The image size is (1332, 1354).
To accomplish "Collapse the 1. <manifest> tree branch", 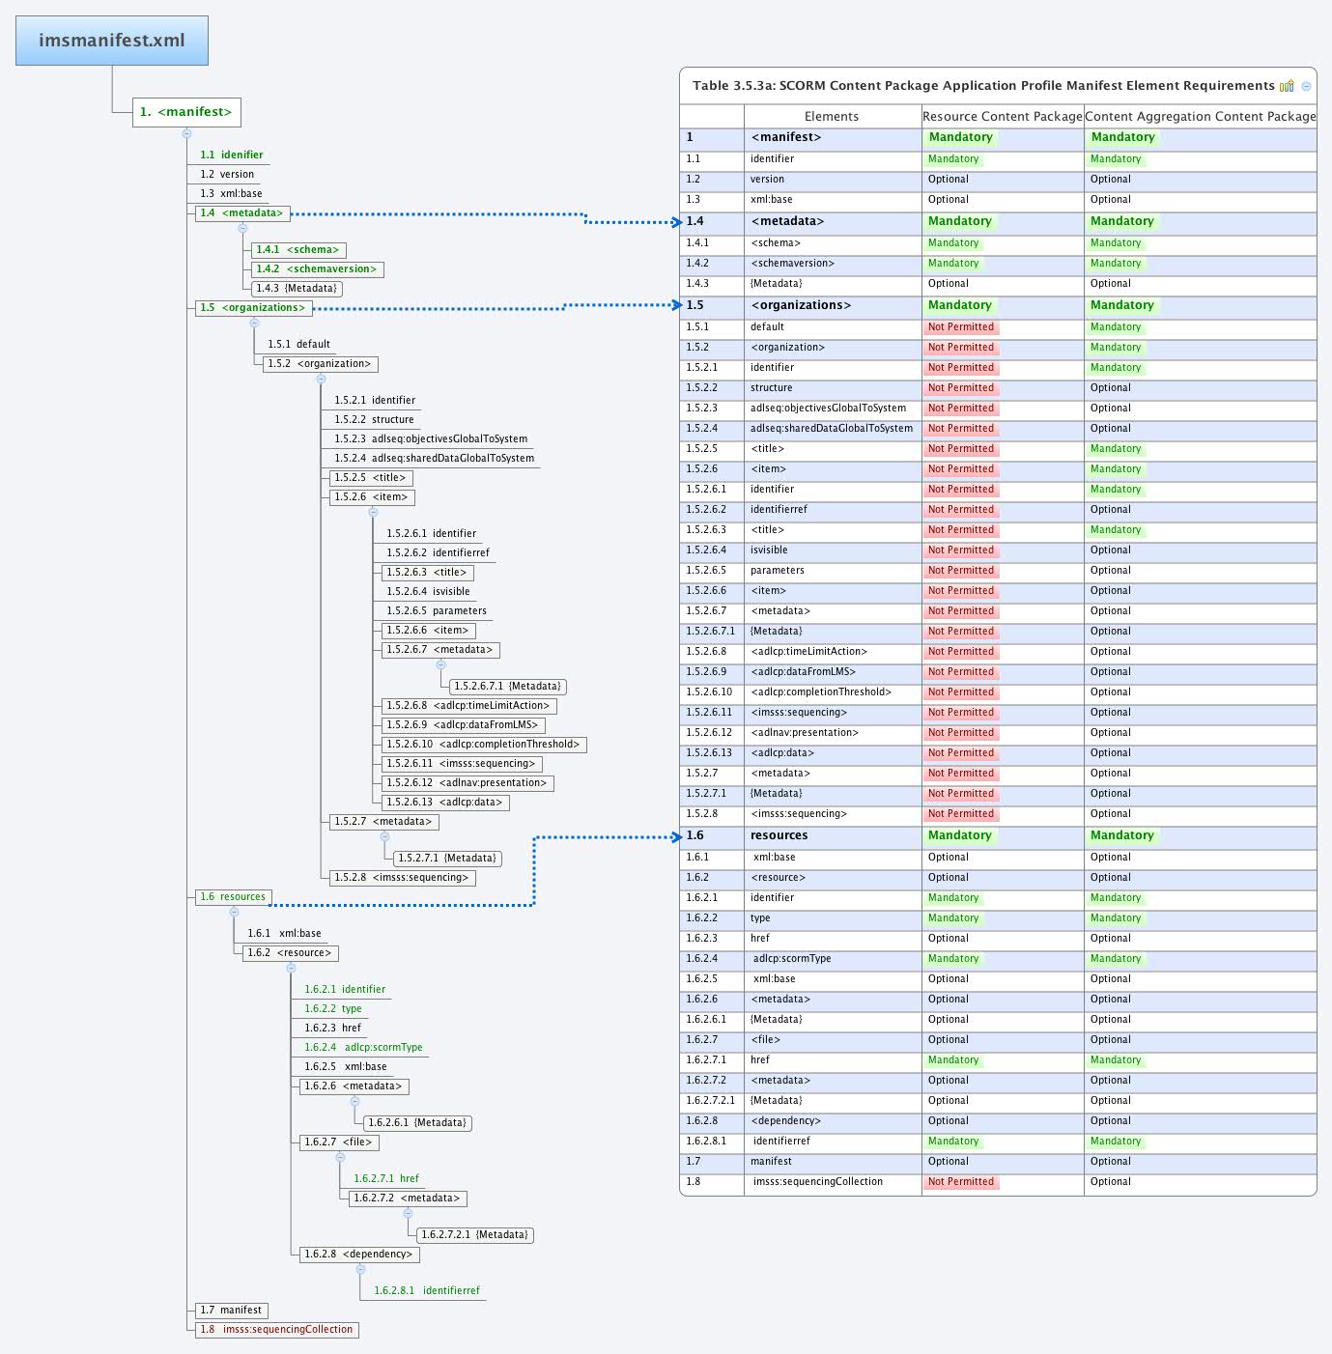I will pos(187,133).
